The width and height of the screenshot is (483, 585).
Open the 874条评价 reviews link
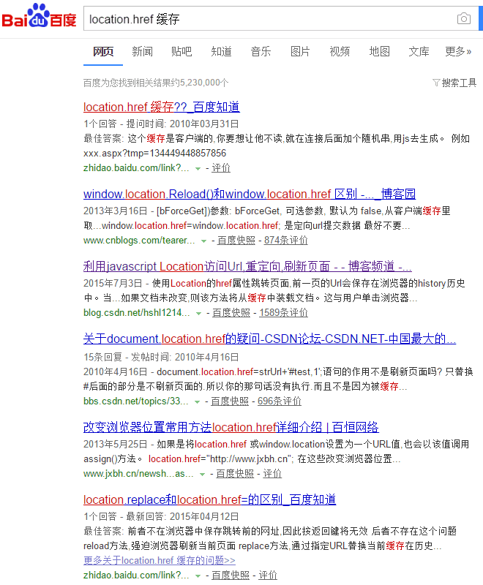coord(286,241)
